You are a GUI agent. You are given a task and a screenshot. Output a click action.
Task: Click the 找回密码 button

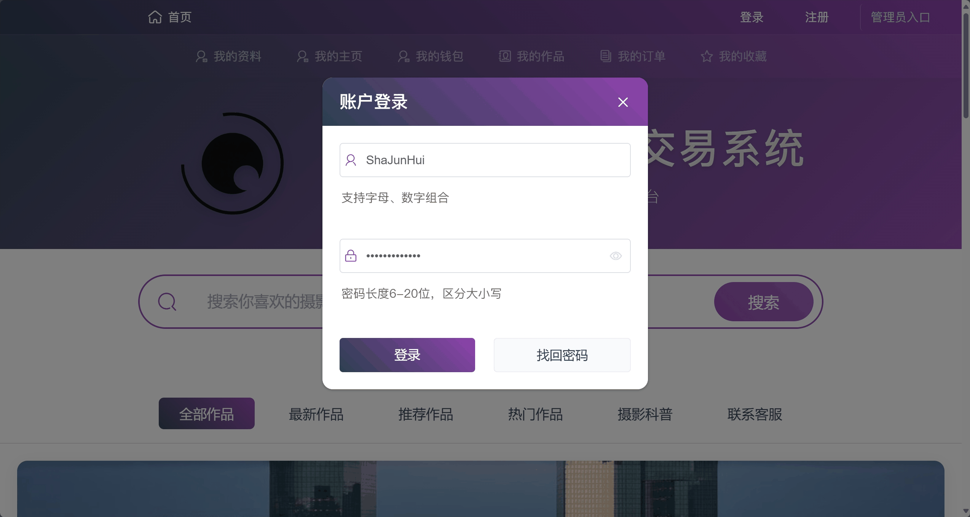562,355
